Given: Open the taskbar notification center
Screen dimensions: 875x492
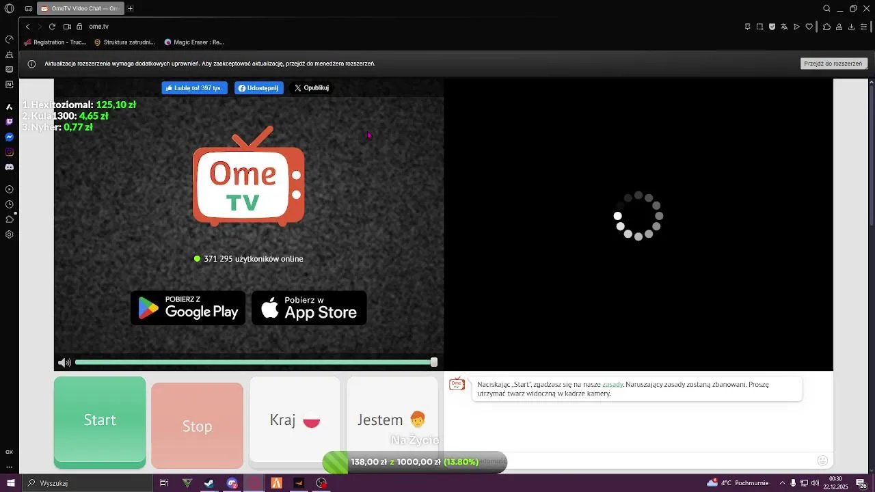Looking at the screenshot, I should coord(861,483).
